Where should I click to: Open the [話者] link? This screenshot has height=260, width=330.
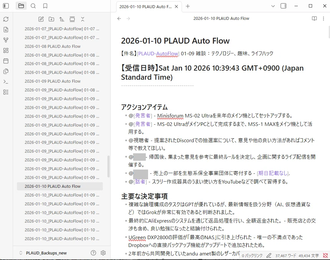(x=140, y=182)
